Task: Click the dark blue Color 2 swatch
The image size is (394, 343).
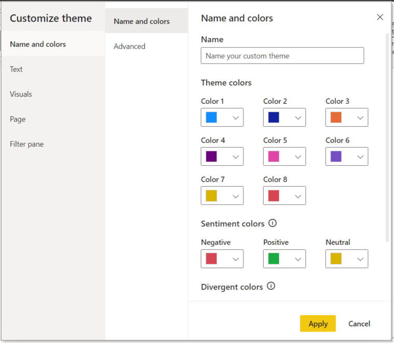Action: point(274,117)
